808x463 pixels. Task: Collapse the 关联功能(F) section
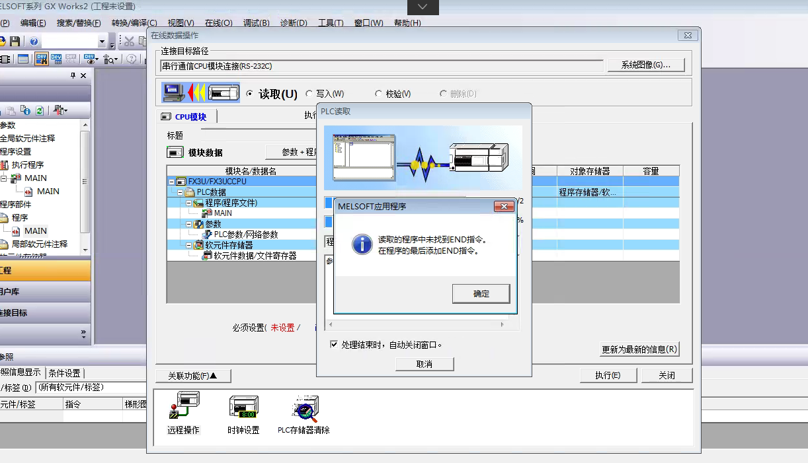click(x=193, y=376)
